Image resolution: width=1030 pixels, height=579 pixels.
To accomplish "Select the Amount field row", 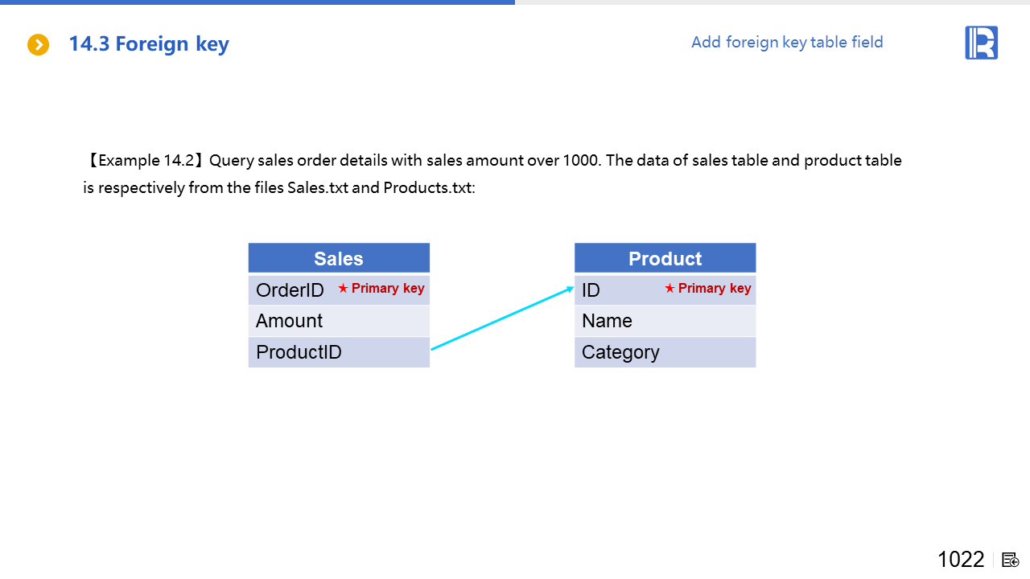I will coord(339,321).
